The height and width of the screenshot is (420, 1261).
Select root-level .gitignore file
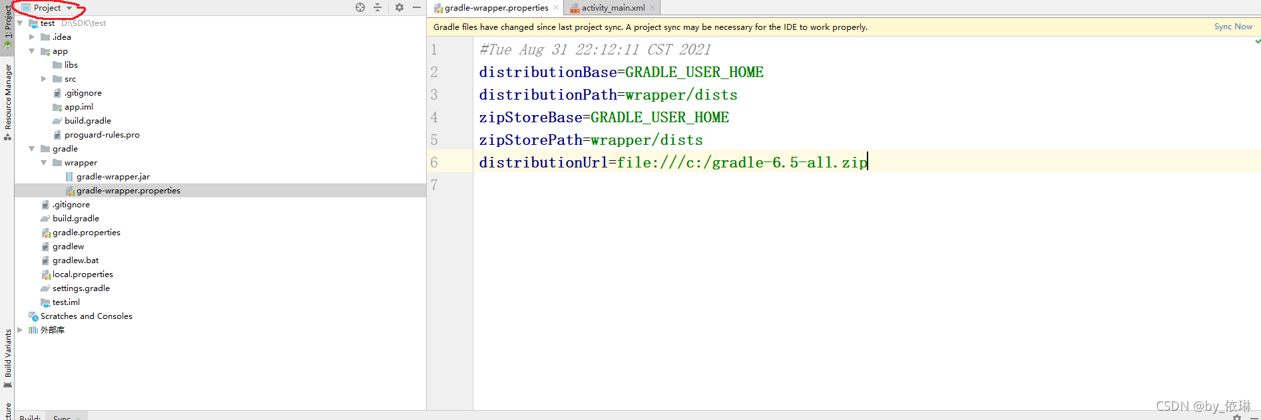[x=71, y=205]
